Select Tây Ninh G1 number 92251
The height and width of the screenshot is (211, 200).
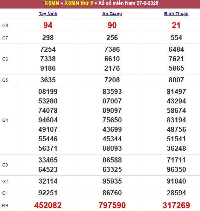click(x=48, y=193)
